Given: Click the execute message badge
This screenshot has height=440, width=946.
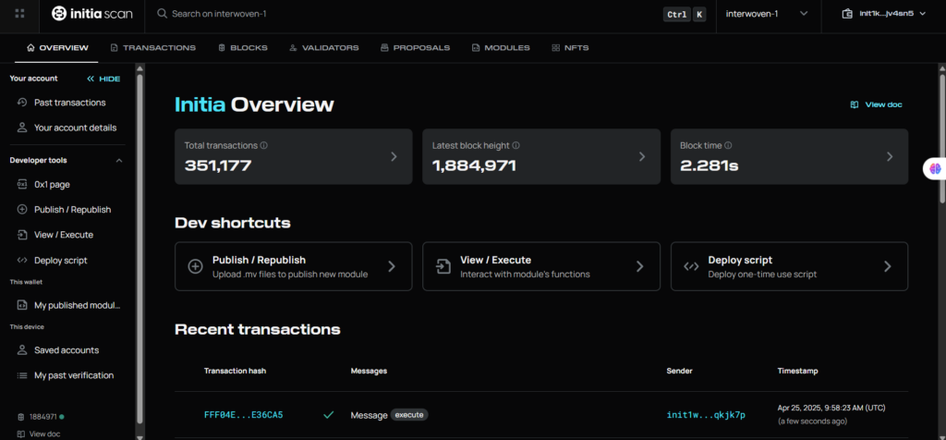Looking at the screenshot, I should click(x=409, y=415).
